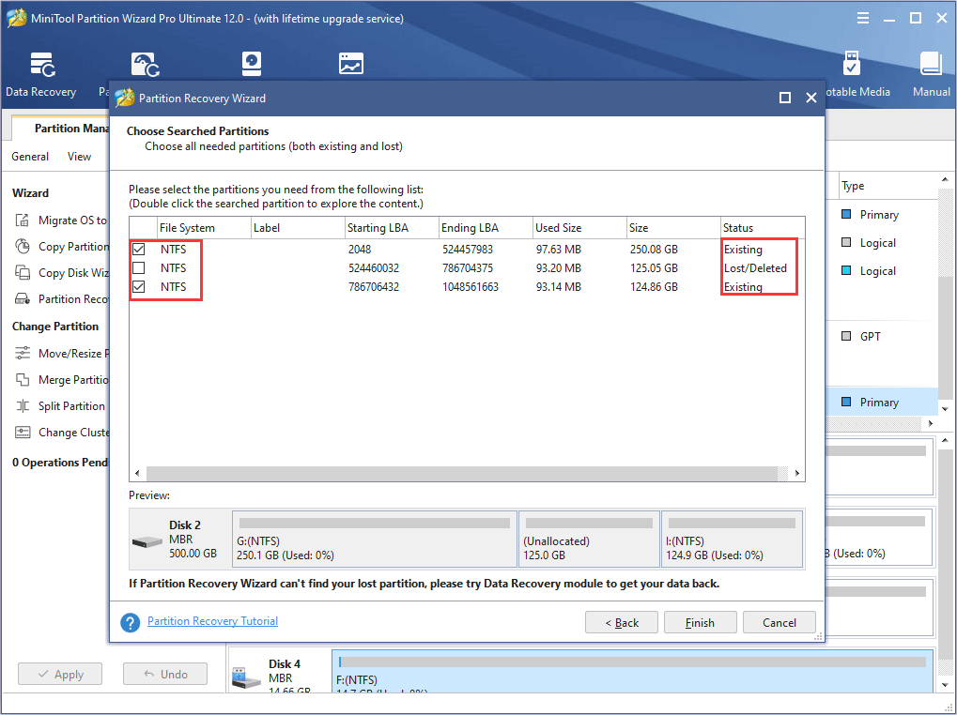The height and width of the screenshot is (715, 957).
Task: Click the Back button
Action: [x=622, y=622]
